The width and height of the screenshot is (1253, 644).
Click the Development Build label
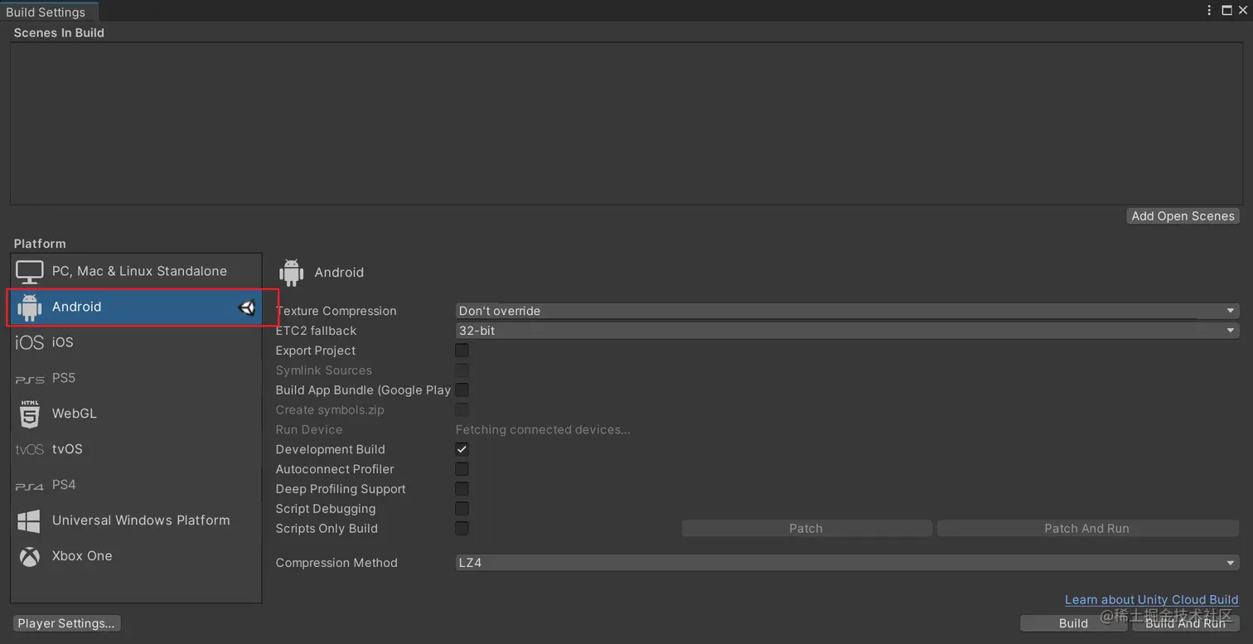point(330,449)
